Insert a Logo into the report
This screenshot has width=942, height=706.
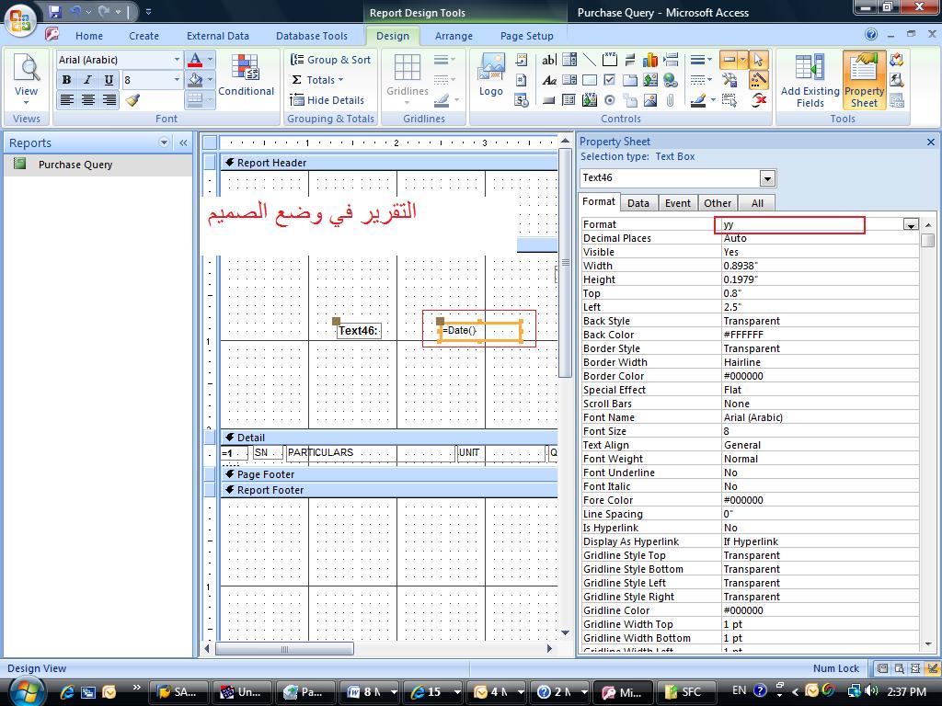point(491,75)
